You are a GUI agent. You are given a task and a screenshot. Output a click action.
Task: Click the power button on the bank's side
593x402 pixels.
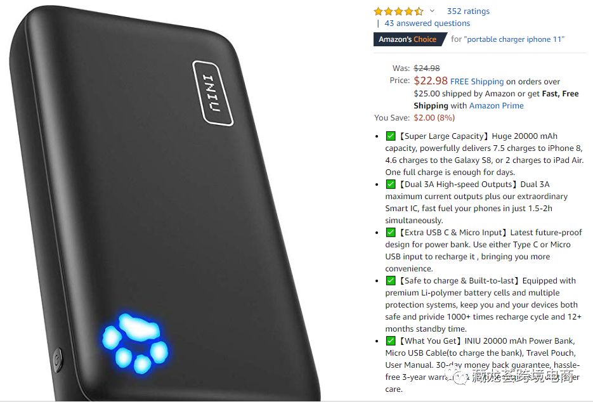tap(58, 360)
